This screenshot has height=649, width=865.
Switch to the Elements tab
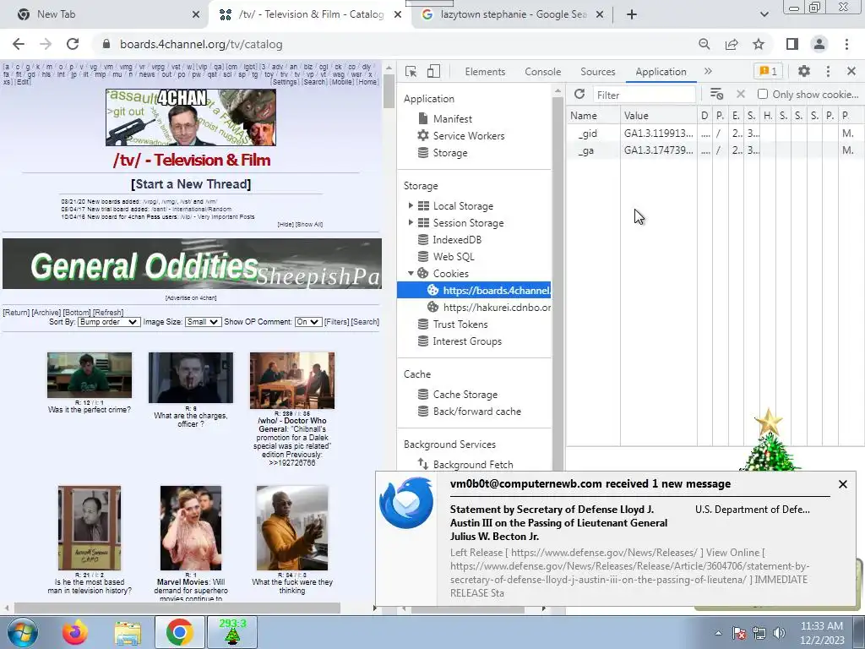tap(485, 72)
